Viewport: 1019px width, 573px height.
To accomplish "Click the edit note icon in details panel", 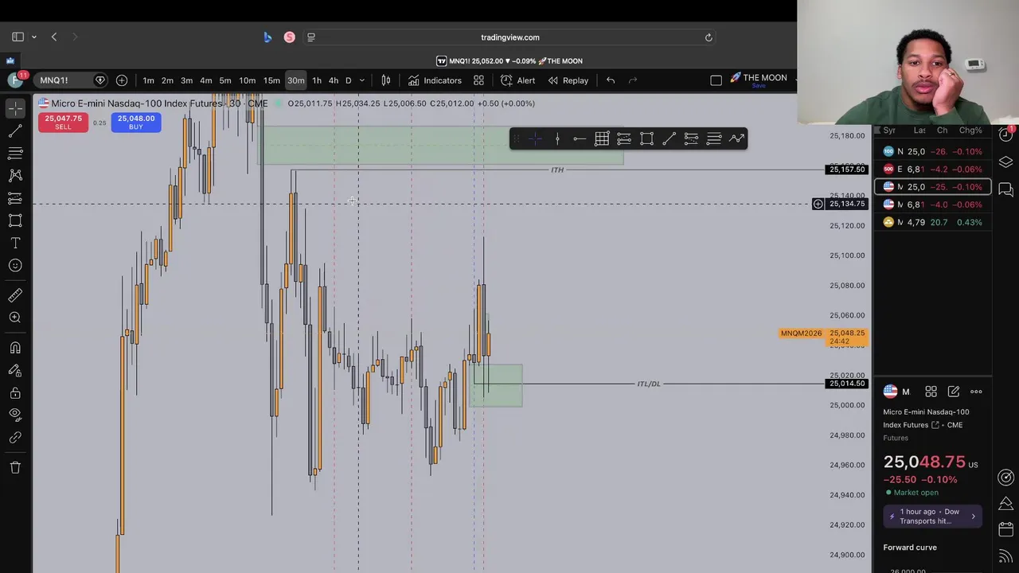I will point(953,392).
